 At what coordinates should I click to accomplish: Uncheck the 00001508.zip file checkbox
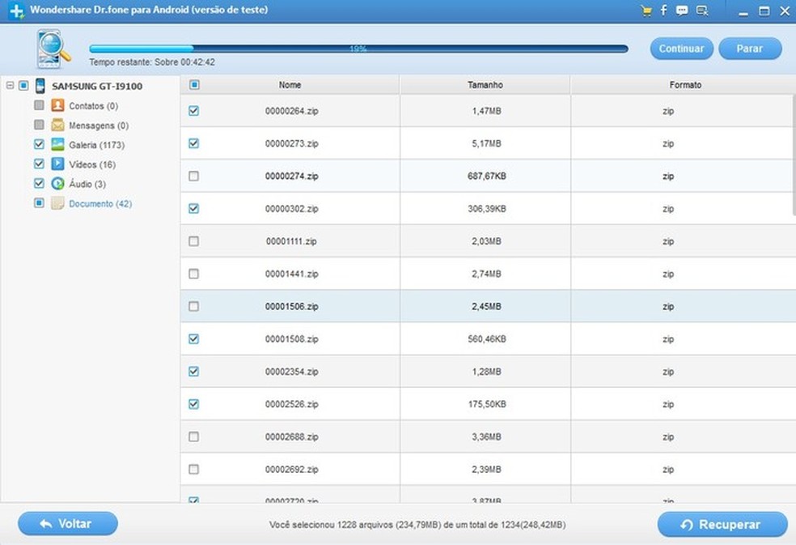pos(193,338)
